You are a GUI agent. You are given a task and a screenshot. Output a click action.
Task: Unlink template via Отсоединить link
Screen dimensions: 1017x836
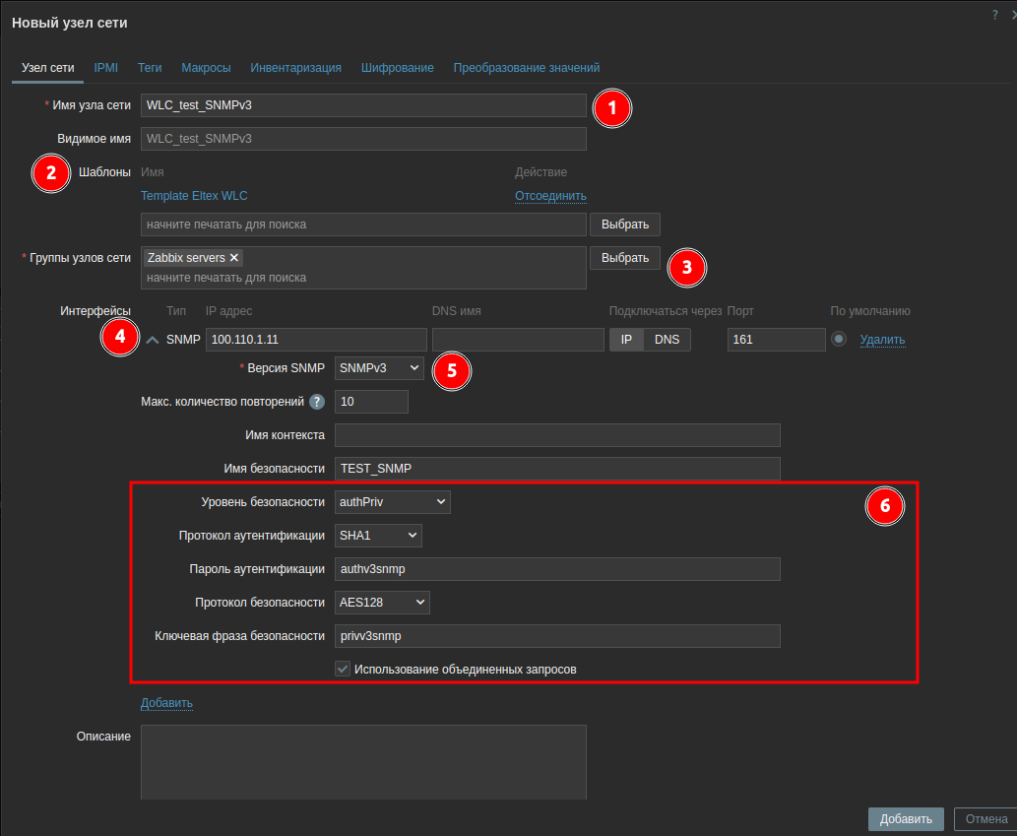[550, 196]
